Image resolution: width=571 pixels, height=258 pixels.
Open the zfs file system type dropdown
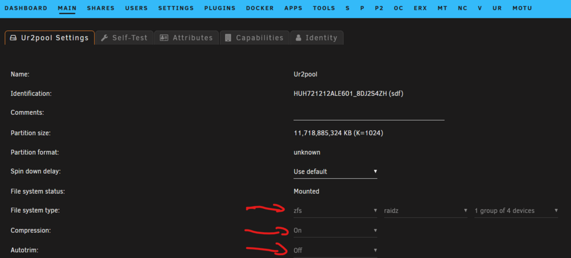click(335, 211)
